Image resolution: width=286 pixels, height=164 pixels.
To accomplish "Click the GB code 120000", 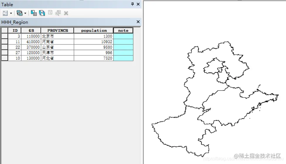I will [31, 52].
